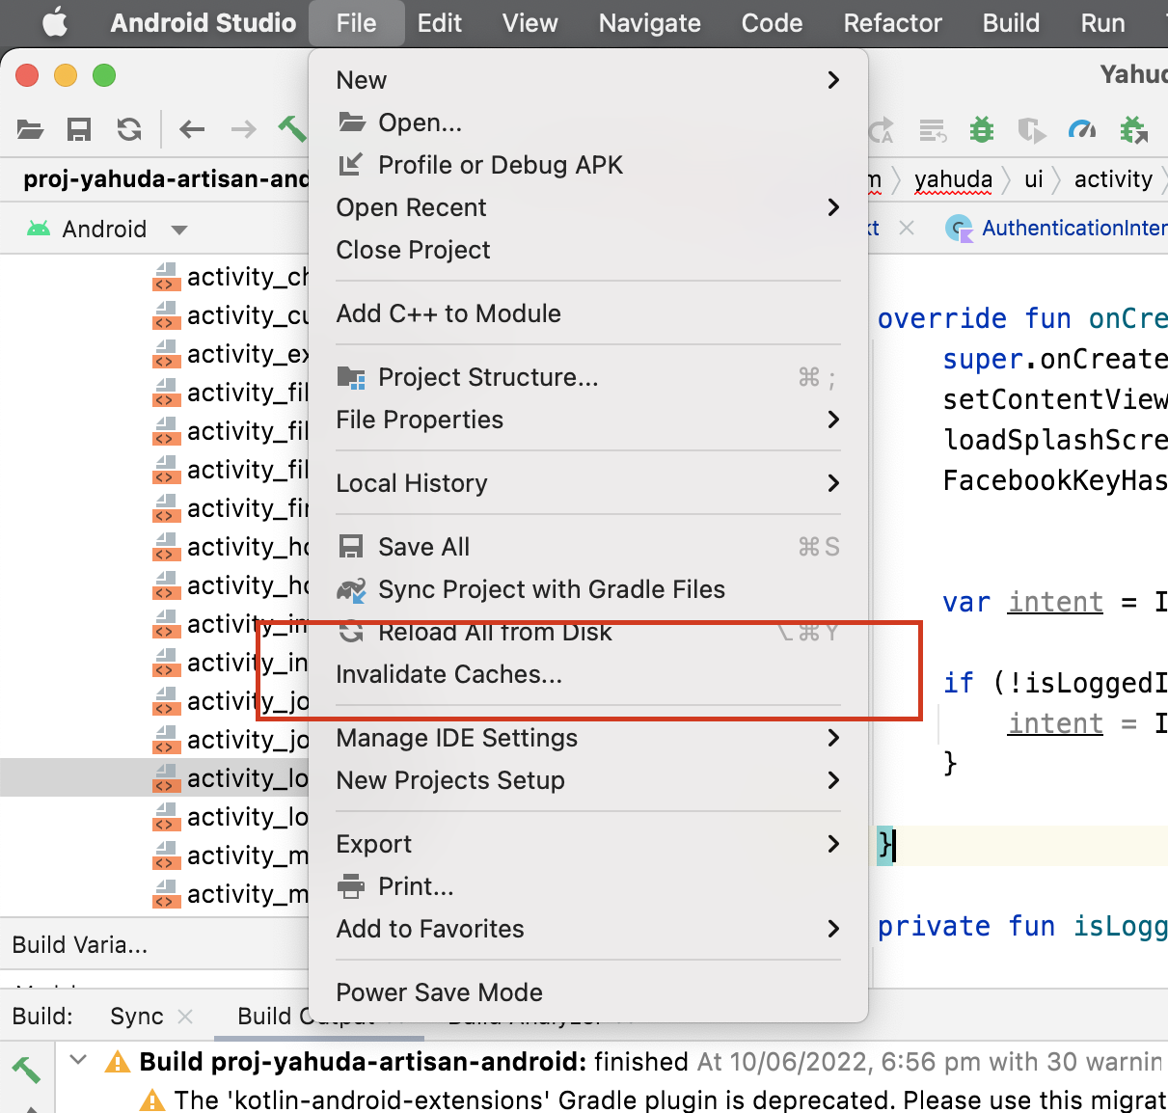Click the open folder toolbar icon

coord(31,129)
